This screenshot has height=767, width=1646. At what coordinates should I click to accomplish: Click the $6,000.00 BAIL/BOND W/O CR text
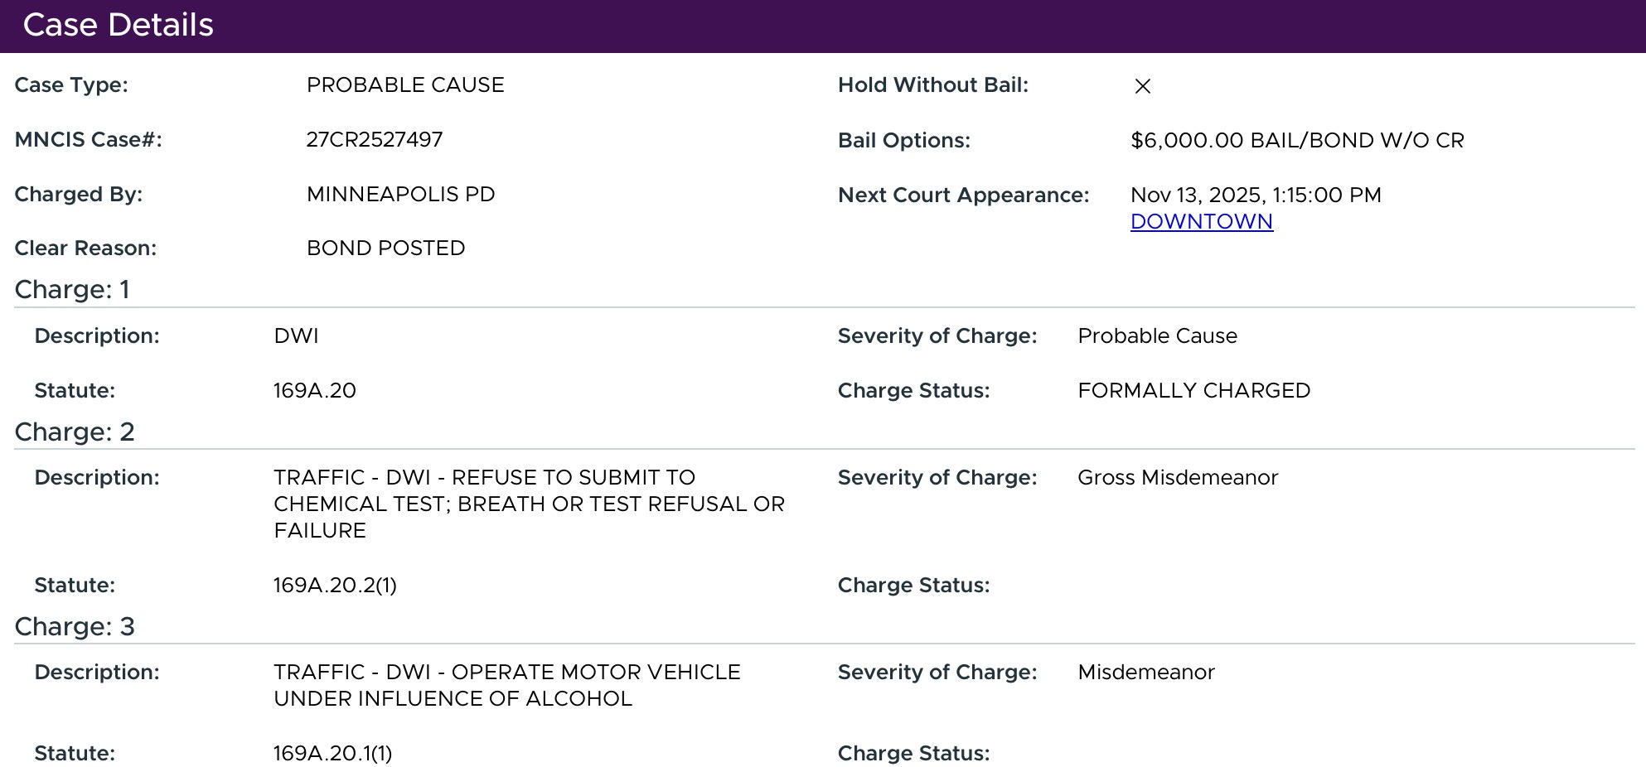(1296, 141)
